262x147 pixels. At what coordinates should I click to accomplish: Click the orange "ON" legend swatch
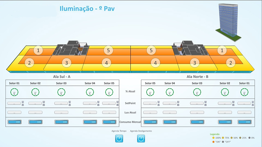pyautogui.click(x=213, y=142)
